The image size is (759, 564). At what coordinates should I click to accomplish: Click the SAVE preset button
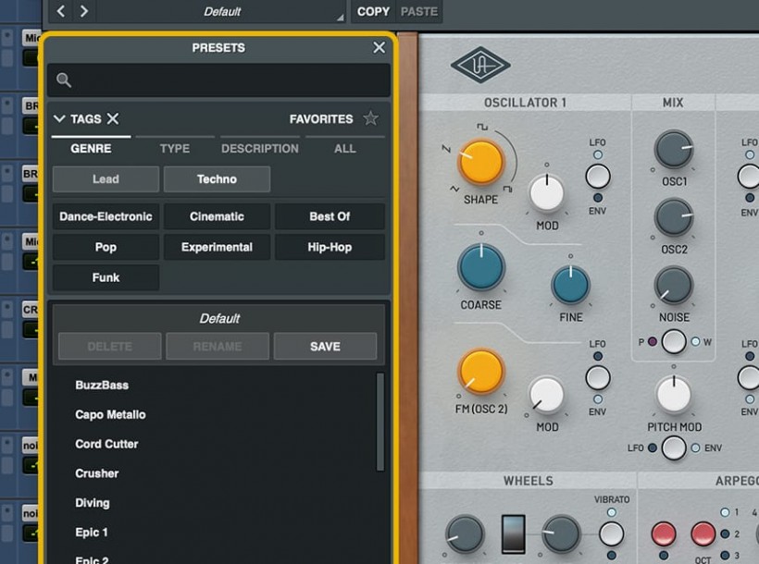(x=325, y=347)
